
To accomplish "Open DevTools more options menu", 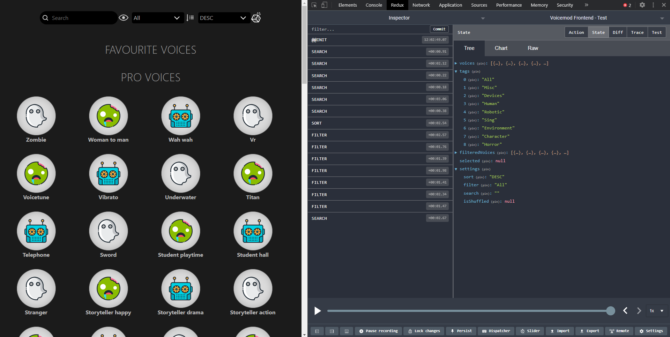I will (653, 5).
